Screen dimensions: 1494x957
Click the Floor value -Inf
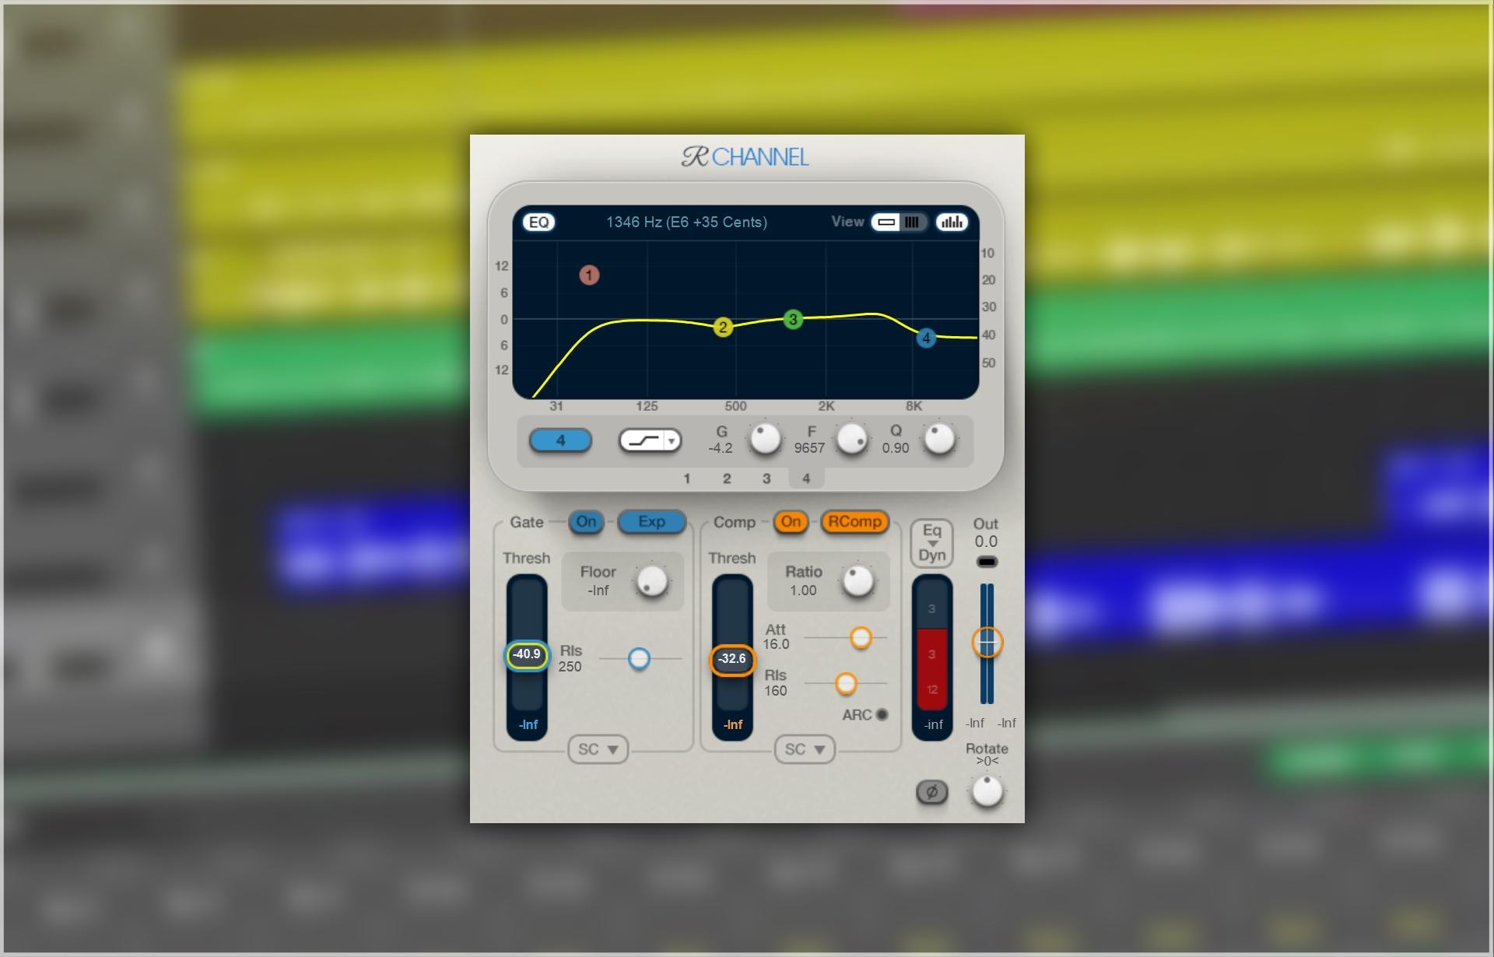pyautogui.click(x=598, y=591)
